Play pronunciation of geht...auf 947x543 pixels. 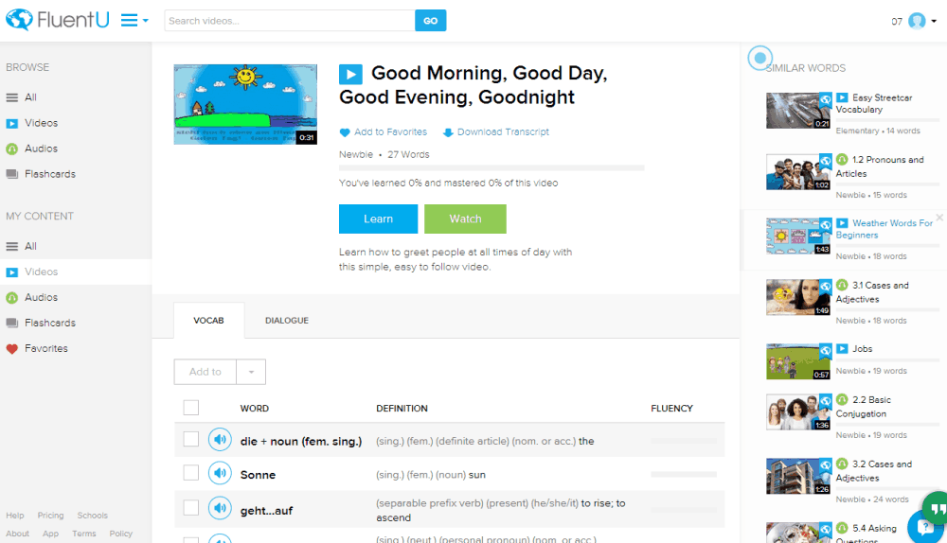(x=220, y=508)
